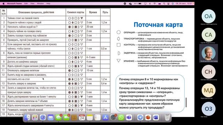Select participant tile CH
The height and width of the screenshot is (125, 223).
[x=208, y=72]
